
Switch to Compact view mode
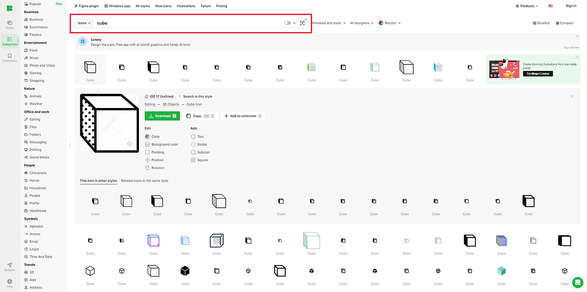coord(565,23)
